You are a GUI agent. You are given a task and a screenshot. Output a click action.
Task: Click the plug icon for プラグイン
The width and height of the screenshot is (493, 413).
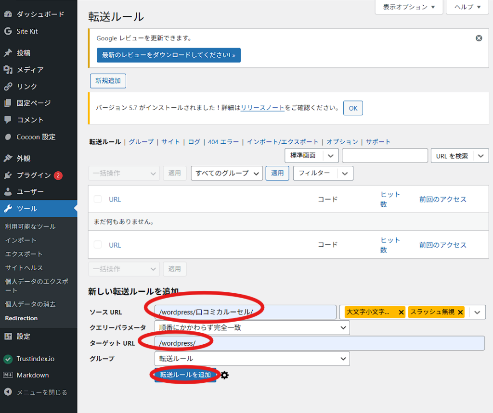click(x=8, y=175)
